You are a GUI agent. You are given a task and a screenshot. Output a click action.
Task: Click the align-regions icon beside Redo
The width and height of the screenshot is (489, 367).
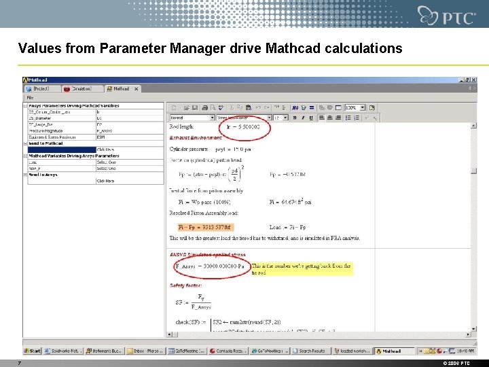[276, 107]
